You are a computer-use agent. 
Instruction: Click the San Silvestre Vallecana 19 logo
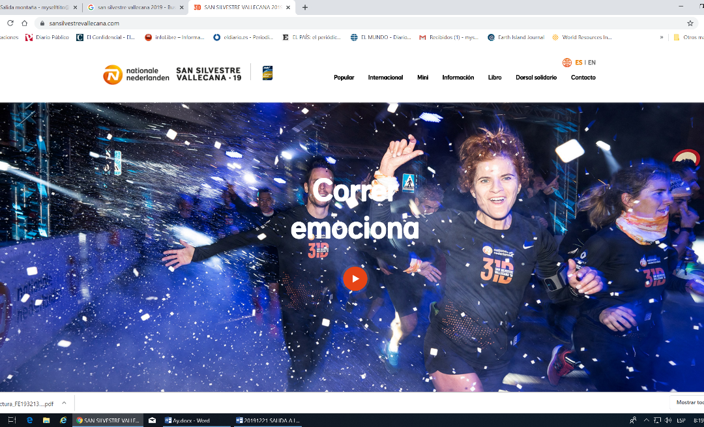tap(209, 74)
